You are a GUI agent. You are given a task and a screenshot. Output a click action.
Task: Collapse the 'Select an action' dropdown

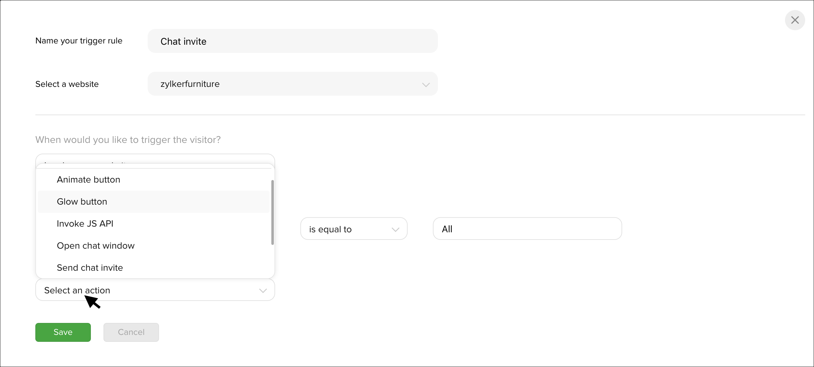coord(155,290)
